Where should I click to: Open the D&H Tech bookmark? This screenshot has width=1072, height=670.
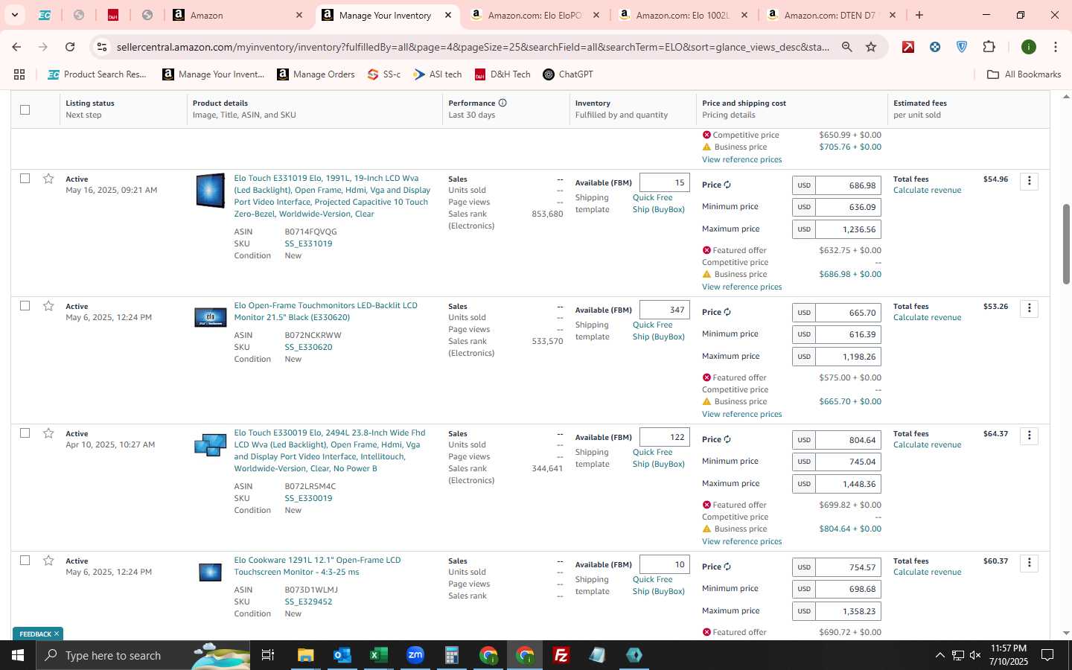(x=502, y=74)
